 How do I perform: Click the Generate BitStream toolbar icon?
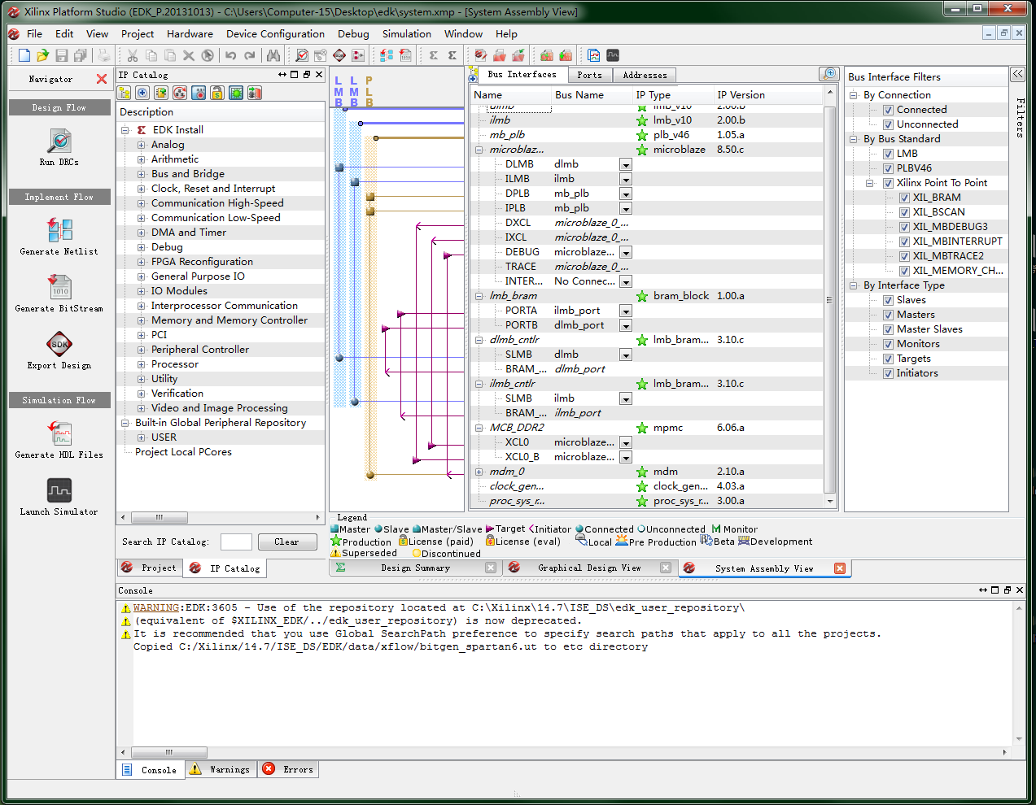pos(405,55)
